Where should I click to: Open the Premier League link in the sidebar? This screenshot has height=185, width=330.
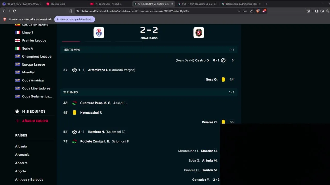tap(34, 41)
